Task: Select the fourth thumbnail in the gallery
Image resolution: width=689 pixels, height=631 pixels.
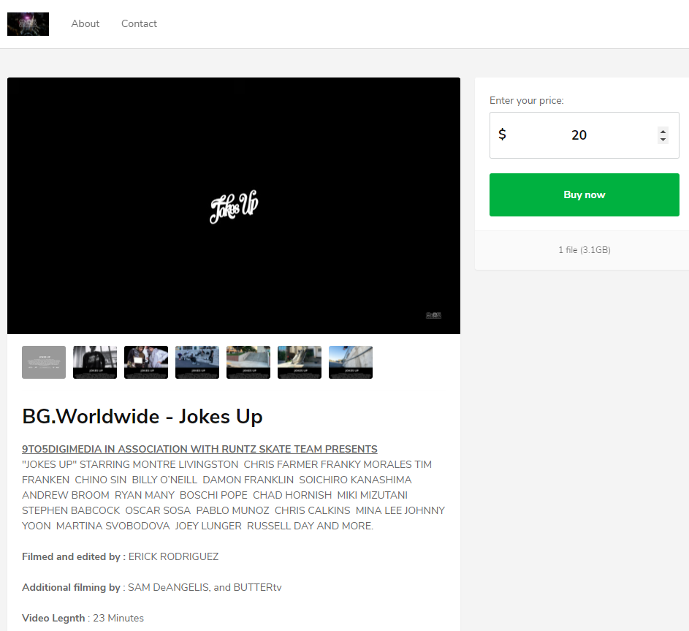Action: coord(197,362)
